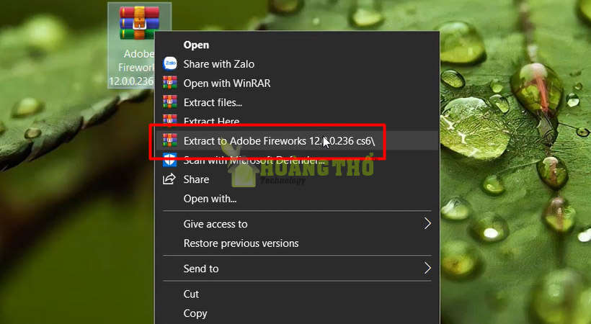
Task: Click WinRAR icon beside Extract Here
Action: click(x=169, y=120)
